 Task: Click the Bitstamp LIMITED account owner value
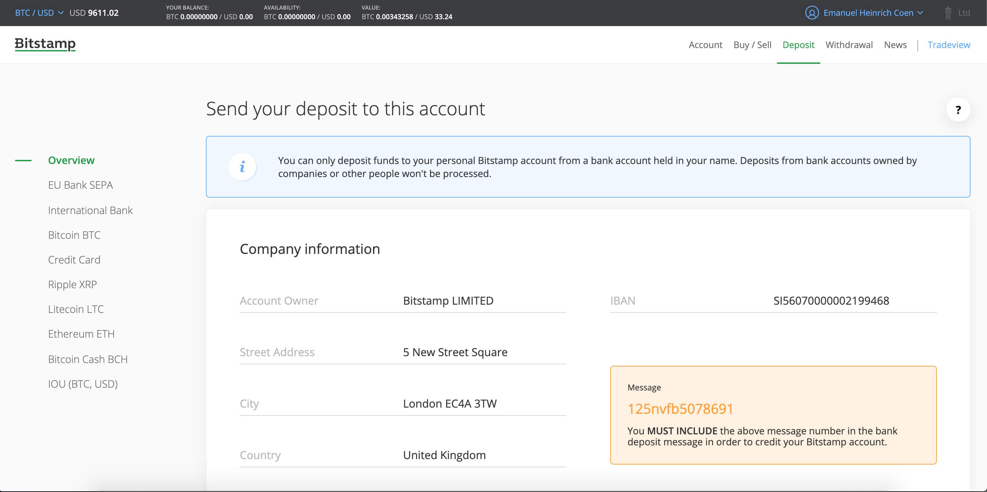coord(448,301)
